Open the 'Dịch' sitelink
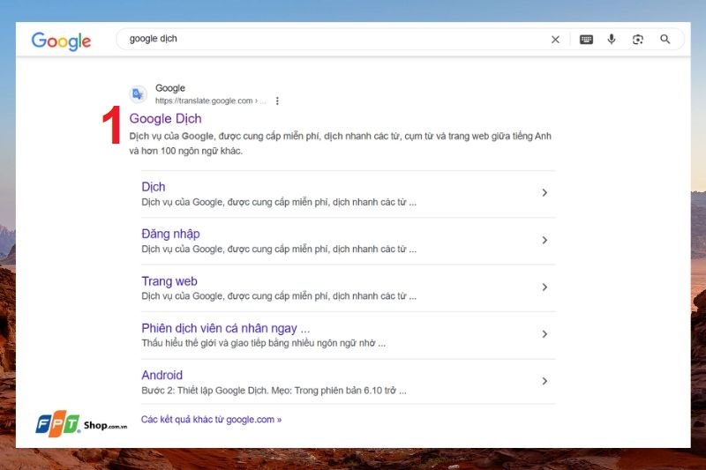 pos(153,187)
